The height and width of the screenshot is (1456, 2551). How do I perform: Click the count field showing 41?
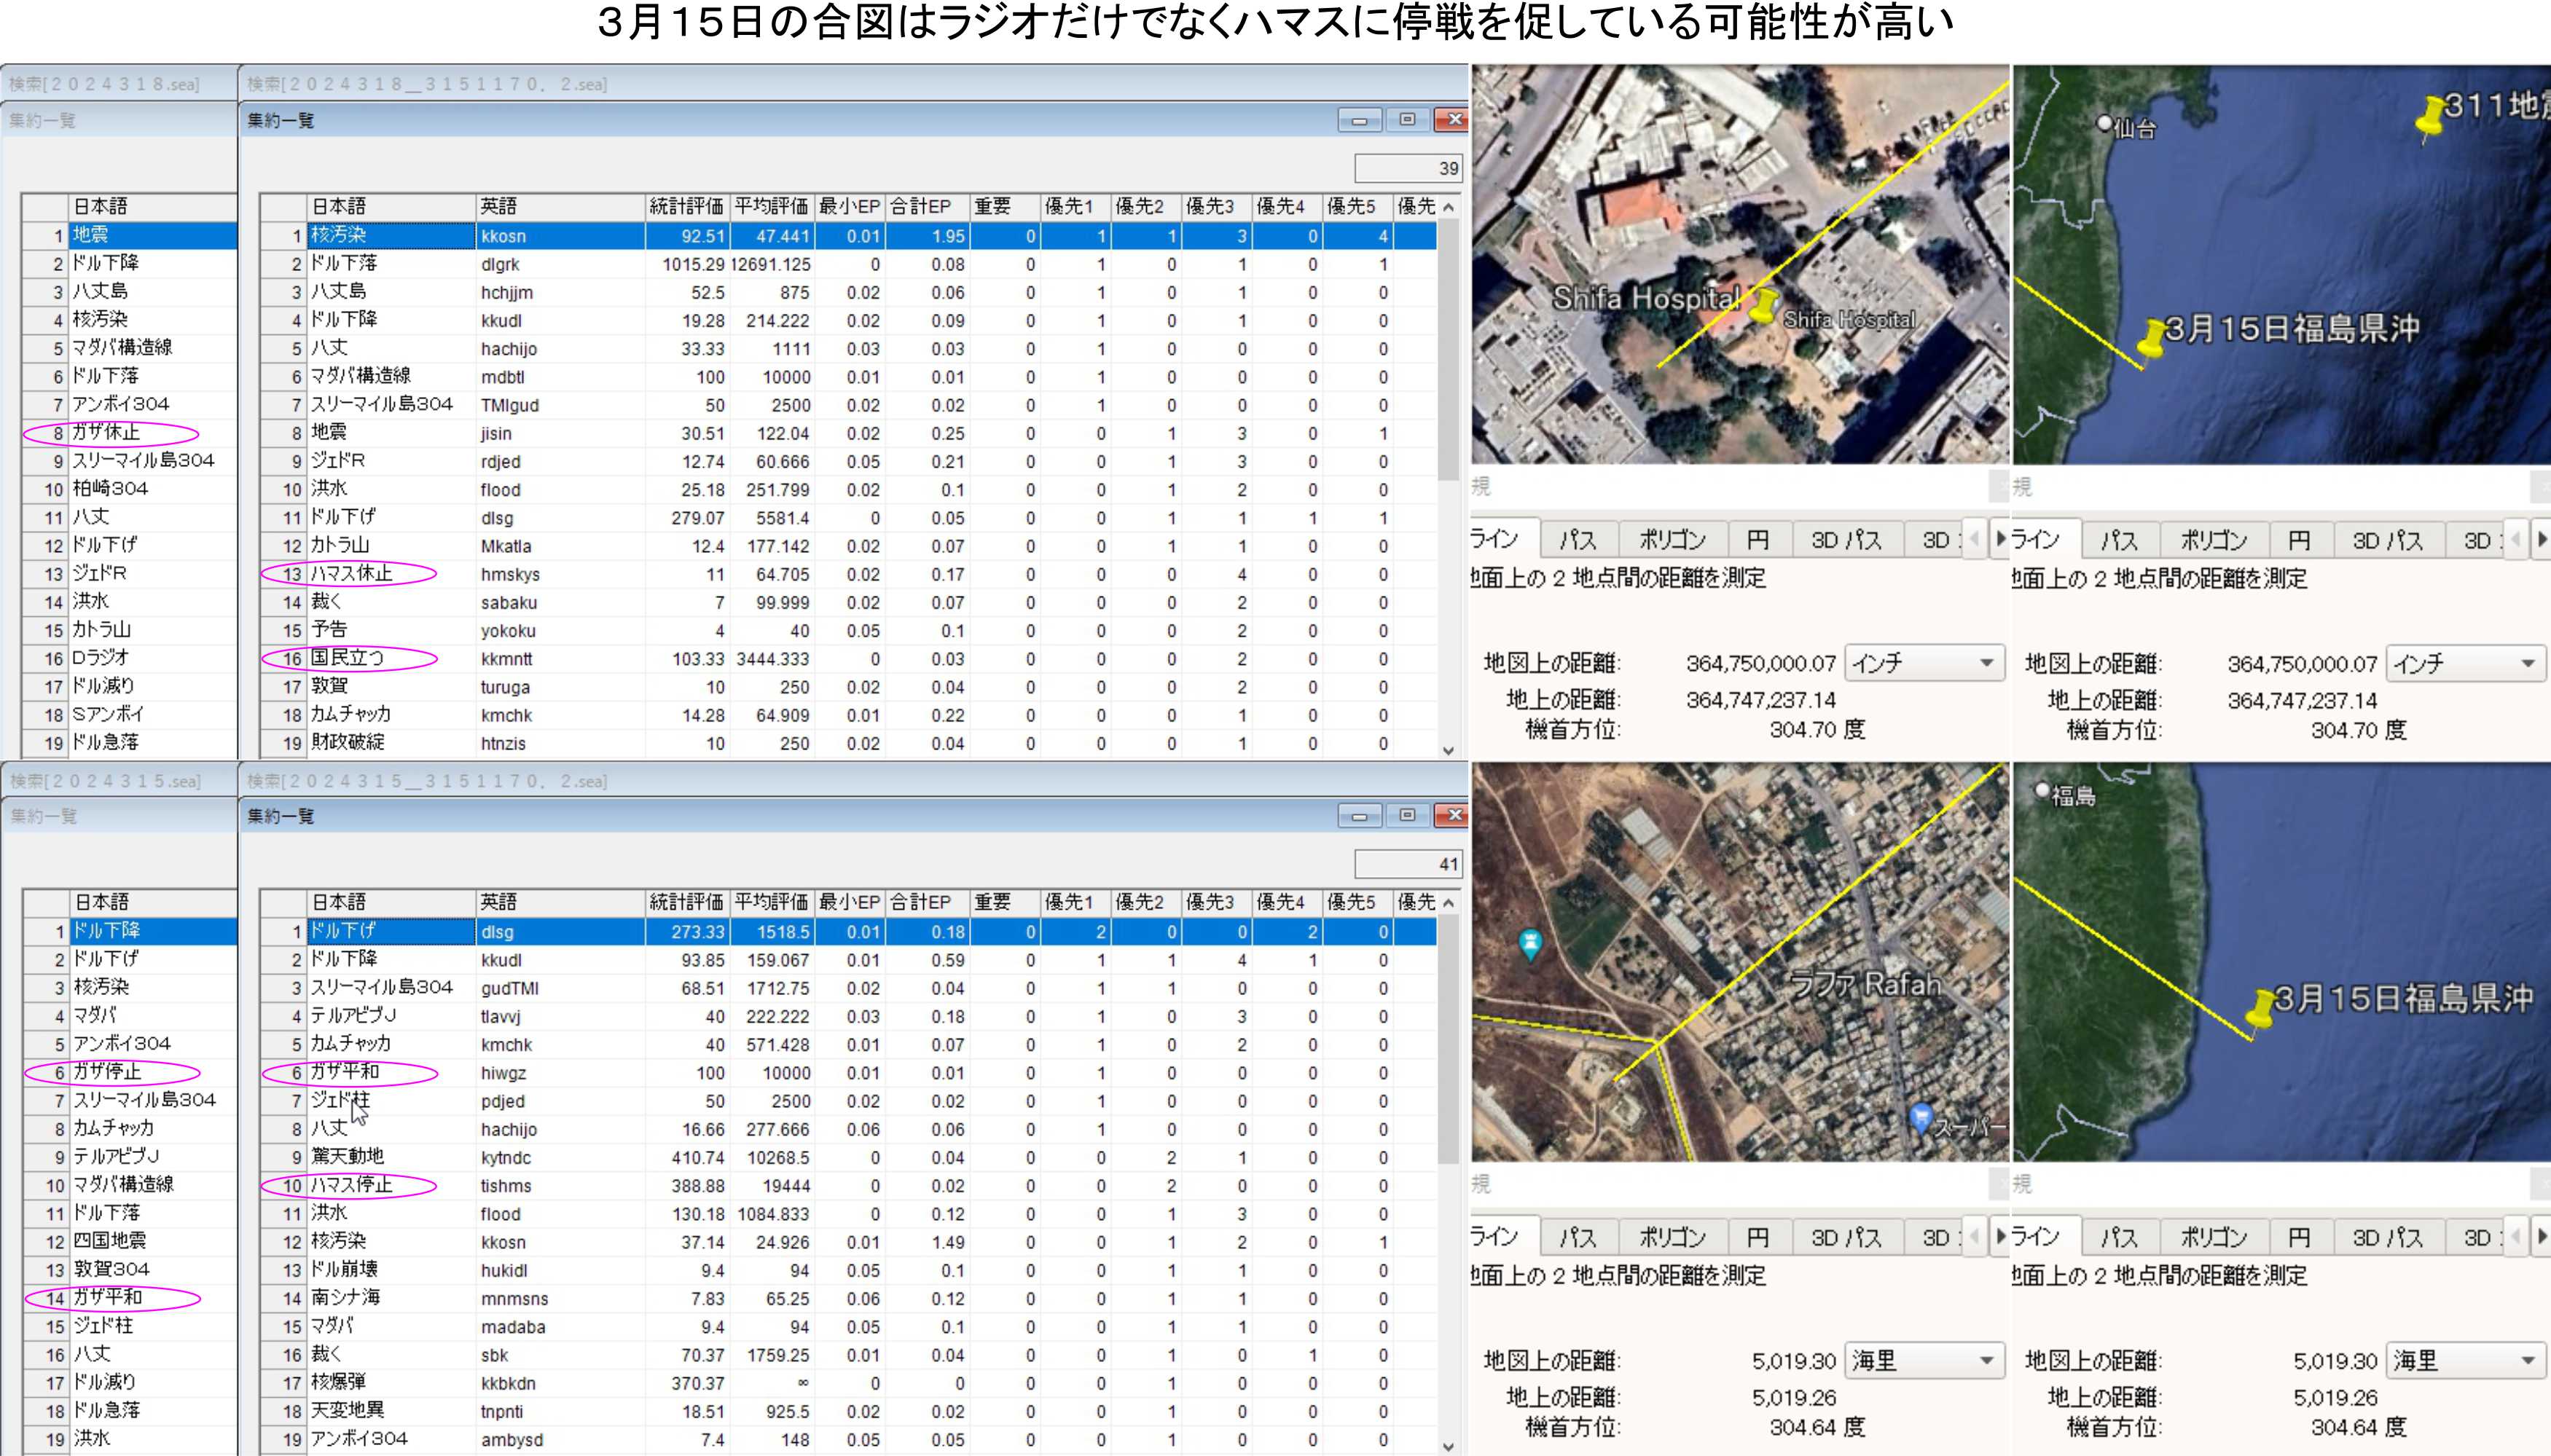point(1408,864)
